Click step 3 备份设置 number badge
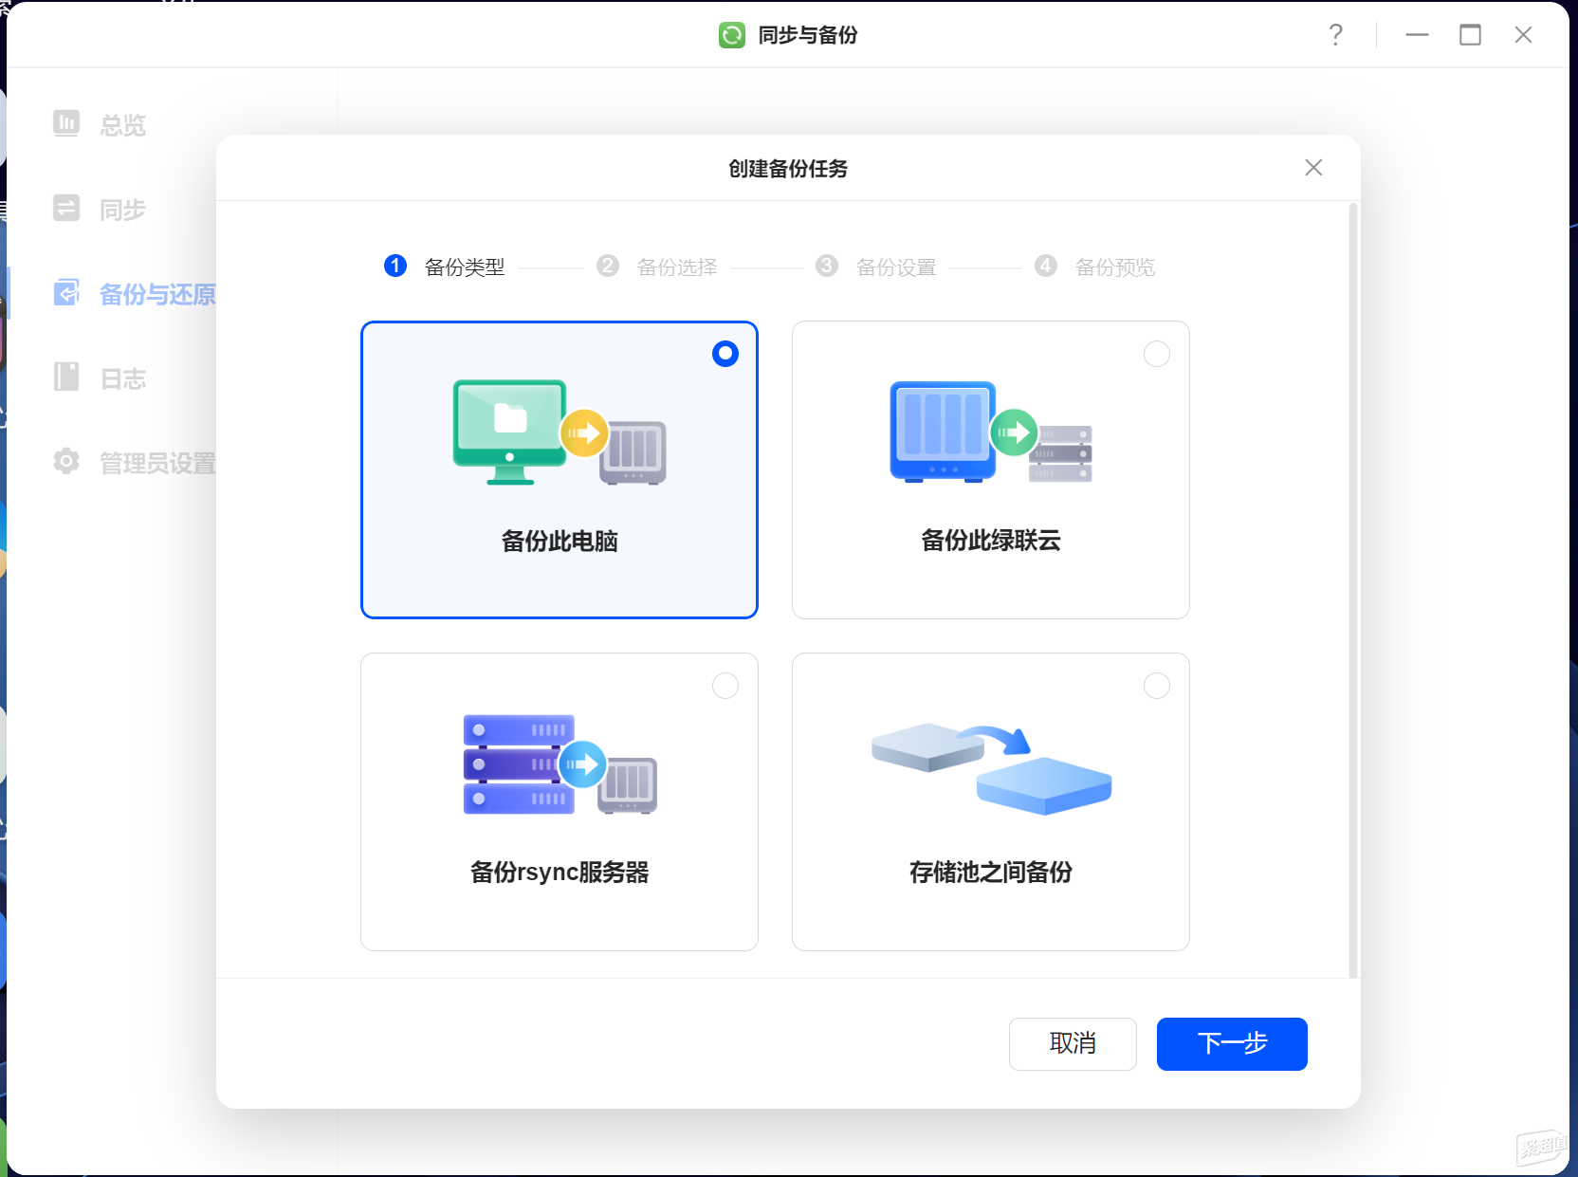The width and height of the screenshot is (1578, 1177). coord(827,266)
